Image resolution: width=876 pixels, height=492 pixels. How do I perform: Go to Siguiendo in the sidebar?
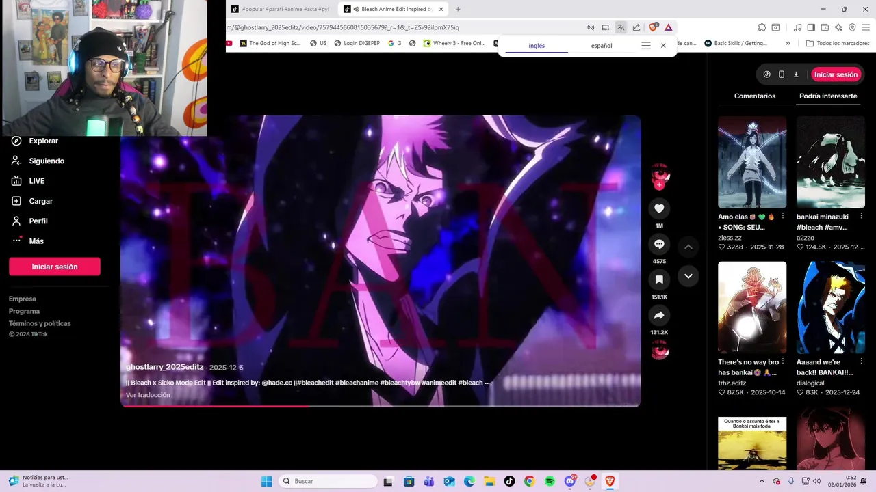pyautogui.click(x=38, y=161)
